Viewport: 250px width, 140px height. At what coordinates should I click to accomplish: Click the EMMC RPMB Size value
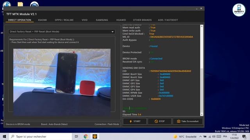(164, 93)
